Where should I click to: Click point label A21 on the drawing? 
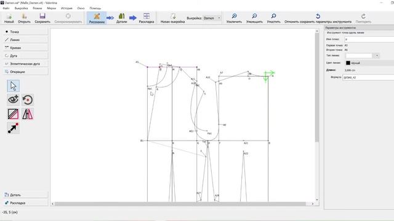[246, 143]
